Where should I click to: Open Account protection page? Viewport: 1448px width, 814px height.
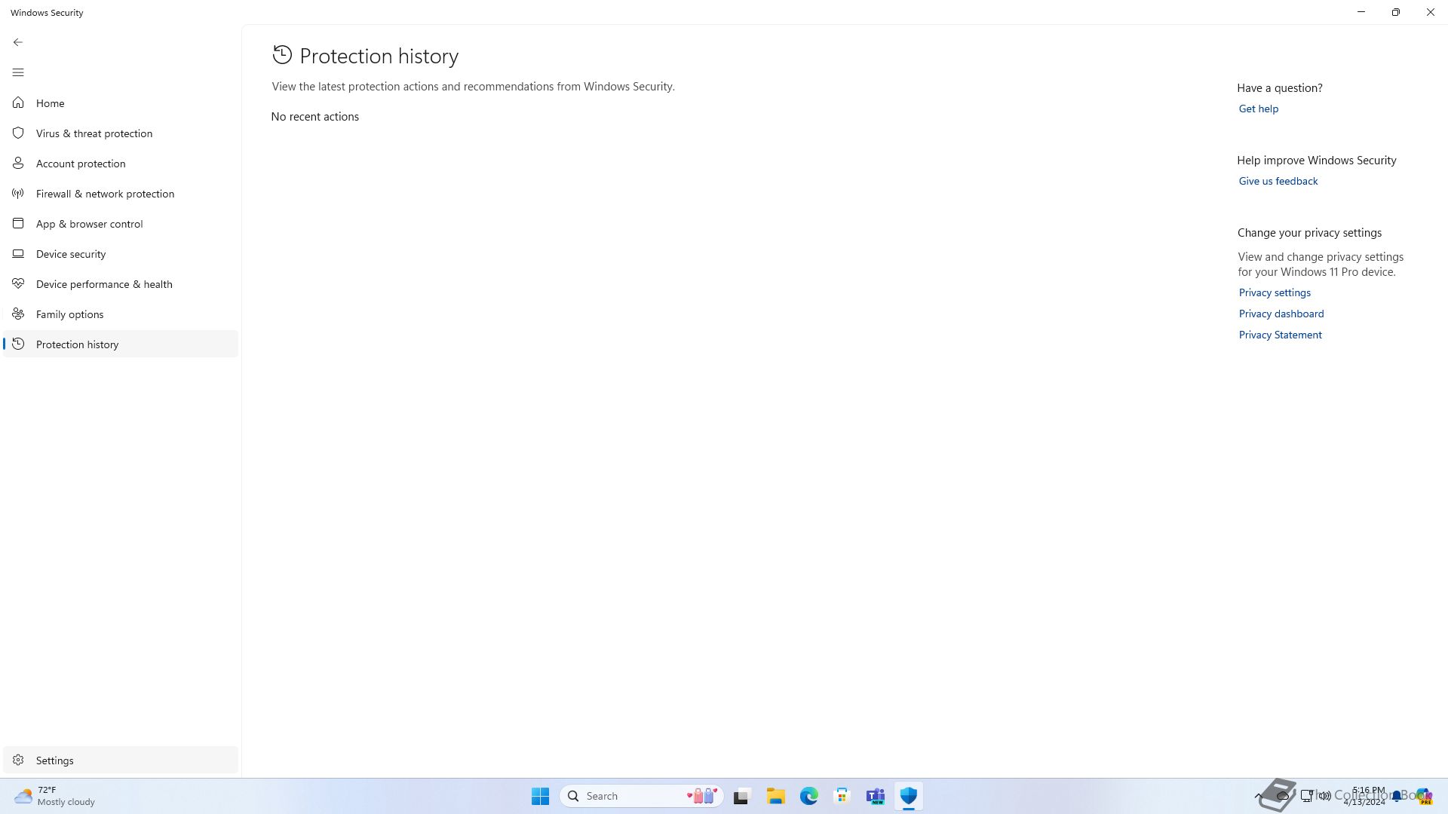click(121, 164)
